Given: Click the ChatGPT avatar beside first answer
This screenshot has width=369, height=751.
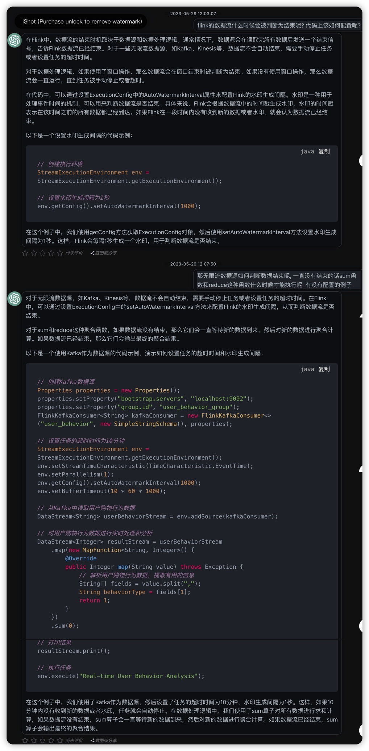Looking at the screenshot, I should pyautogui.click(x=14, y=40).
